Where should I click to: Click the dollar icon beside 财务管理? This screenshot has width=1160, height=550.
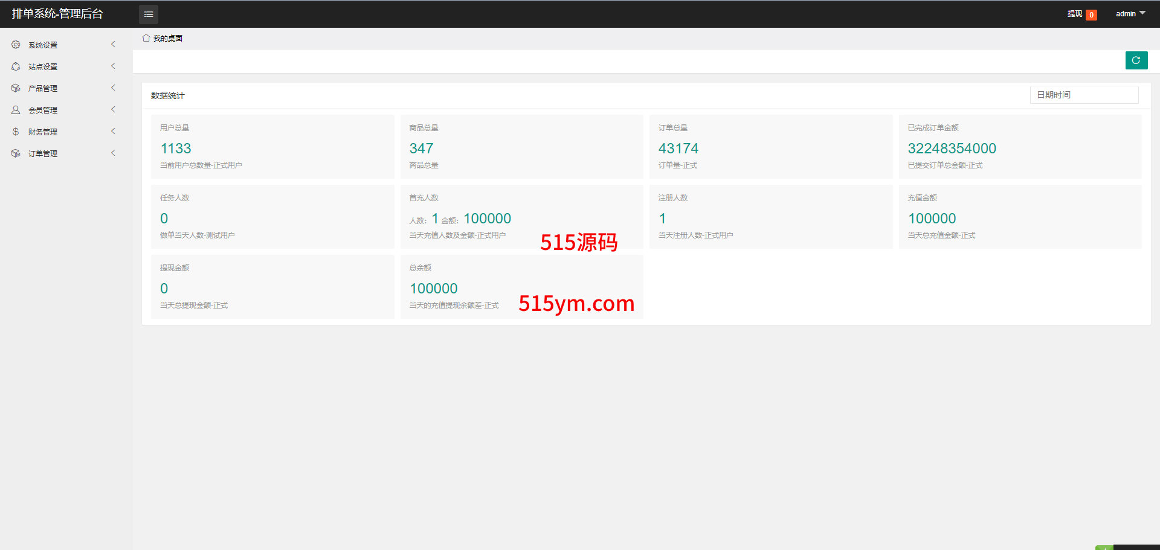pos(16,132)
